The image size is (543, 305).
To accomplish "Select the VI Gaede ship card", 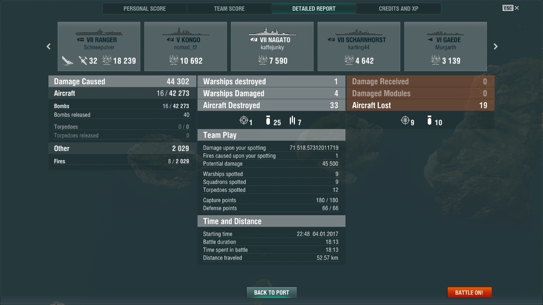I will click(x=446, y=46).
